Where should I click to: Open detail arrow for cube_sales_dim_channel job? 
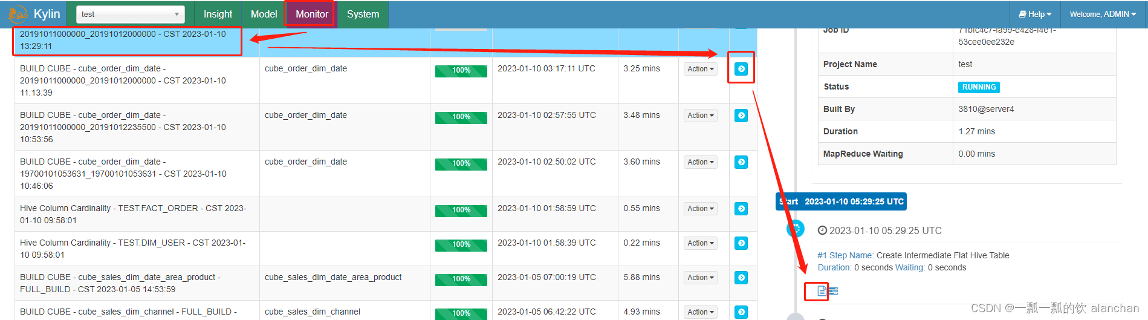tap(741, 312)
